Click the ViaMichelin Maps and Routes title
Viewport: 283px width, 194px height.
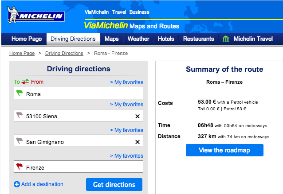(132, 26)
